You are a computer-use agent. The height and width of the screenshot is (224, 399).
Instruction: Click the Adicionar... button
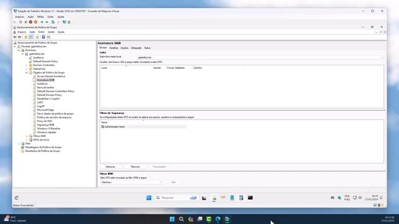coord(111,167)
